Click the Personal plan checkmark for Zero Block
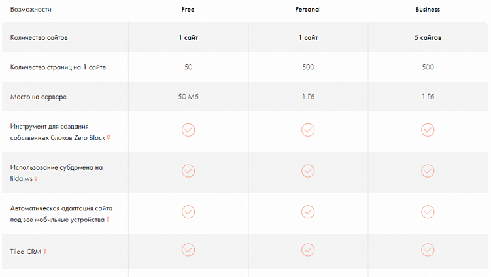This screenshot has height=277, width=491. point(308,130)
